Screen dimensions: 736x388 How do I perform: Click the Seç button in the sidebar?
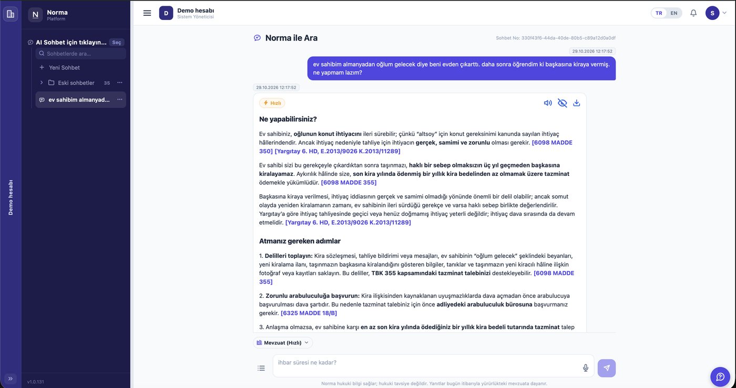click(x=117, y=43)
